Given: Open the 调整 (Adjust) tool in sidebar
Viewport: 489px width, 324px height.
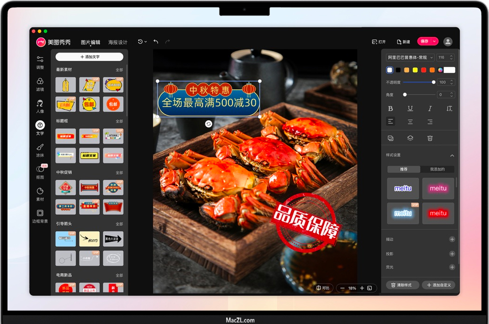Looking at the screenshot, I should (x=40, y=62).
